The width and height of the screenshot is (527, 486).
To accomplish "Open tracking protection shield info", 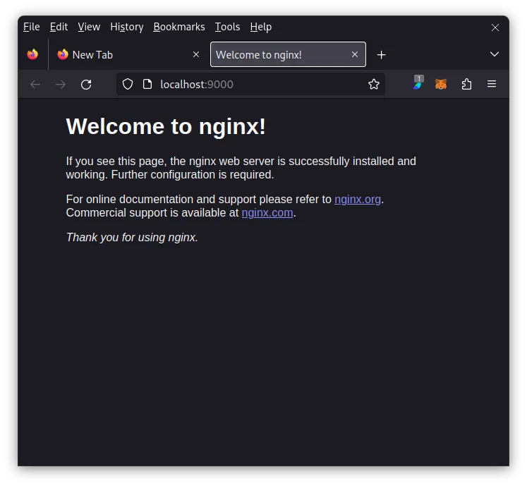I will [128, 84].
